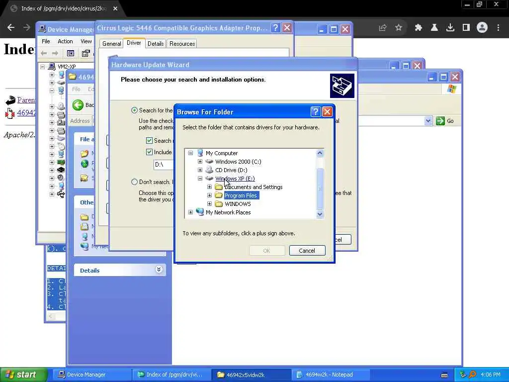
Task: Click Cancel in Browse For Folder dialog
Action: (x=307, y=251)
